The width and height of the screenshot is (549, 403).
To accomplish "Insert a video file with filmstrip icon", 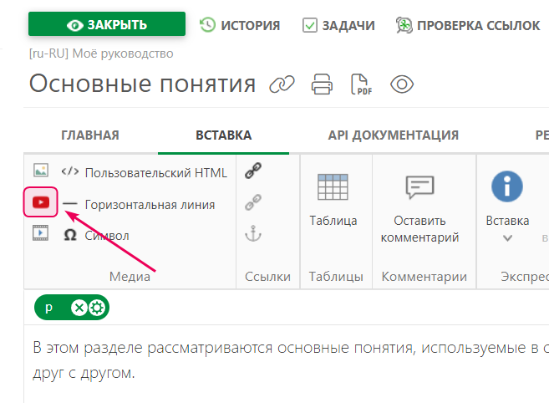I will coord(41,233).
